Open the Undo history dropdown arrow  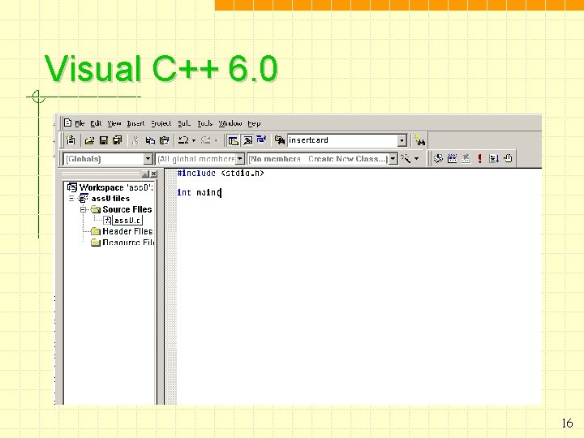(x=194, y=141)
